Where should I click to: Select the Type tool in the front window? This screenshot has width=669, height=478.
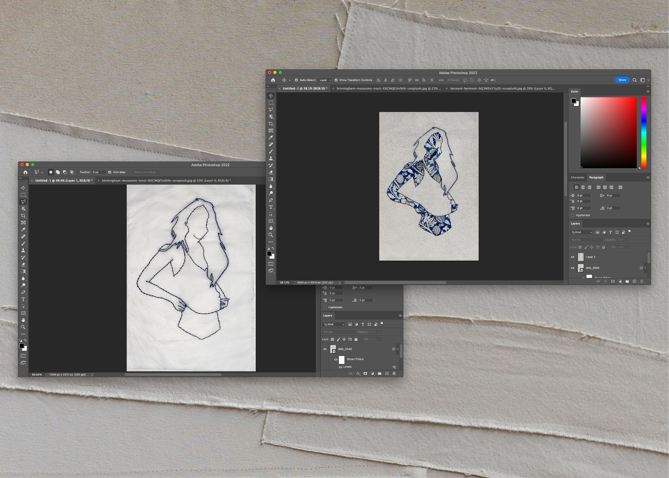271,207
